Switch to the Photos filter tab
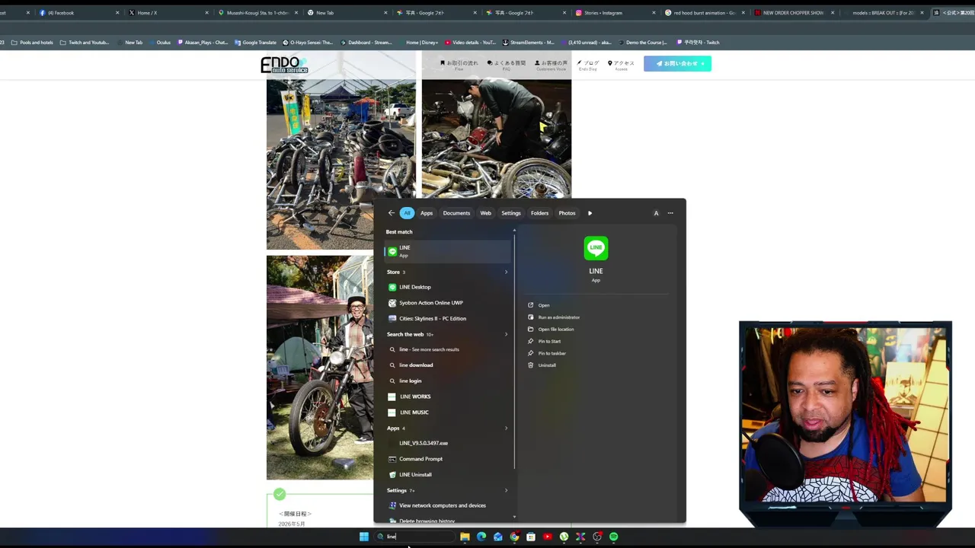The height and width of the screenshot is (548, 975). coord(567,213)
